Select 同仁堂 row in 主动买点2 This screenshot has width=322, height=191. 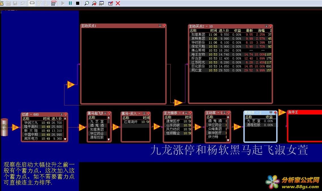pos(230,70)
